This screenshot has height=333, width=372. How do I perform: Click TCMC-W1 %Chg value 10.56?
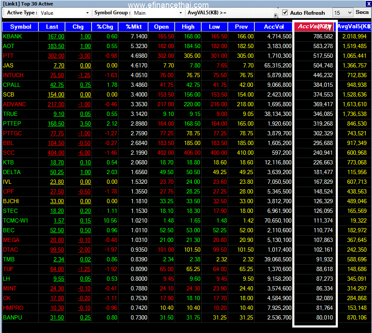(111, 221)
